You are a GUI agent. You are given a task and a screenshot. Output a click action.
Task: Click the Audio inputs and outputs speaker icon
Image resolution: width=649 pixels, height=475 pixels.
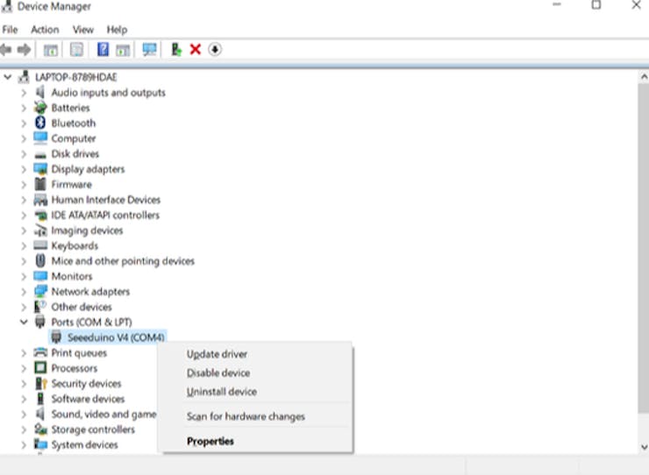coord(40,92)
